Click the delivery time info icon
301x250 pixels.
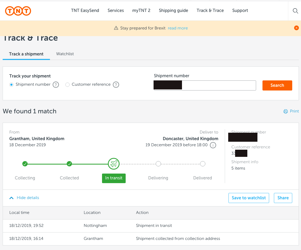click(x=213, y=145)
